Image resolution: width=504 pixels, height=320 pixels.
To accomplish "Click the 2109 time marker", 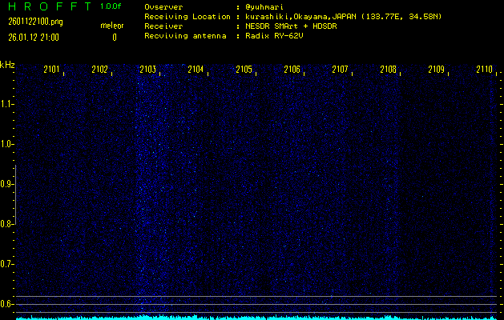I will (x=437, y=70).
